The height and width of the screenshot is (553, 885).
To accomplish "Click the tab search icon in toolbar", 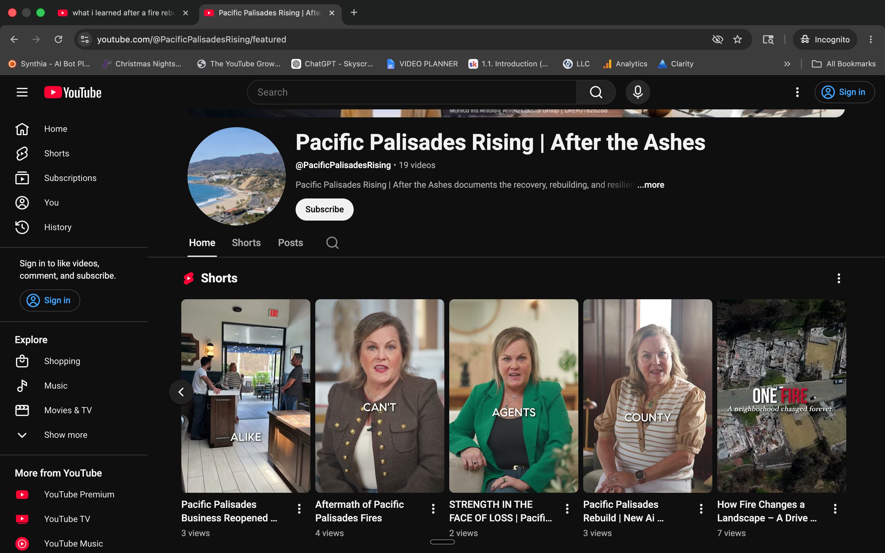I will coord(768,40).
